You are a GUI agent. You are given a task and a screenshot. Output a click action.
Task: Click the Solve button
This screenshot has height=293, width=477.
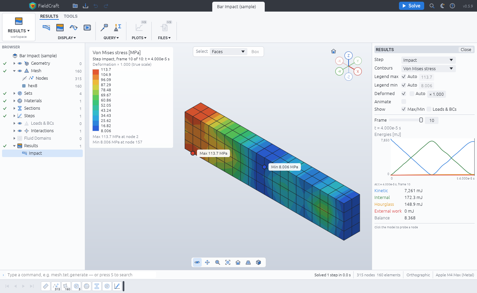point(412,6)
